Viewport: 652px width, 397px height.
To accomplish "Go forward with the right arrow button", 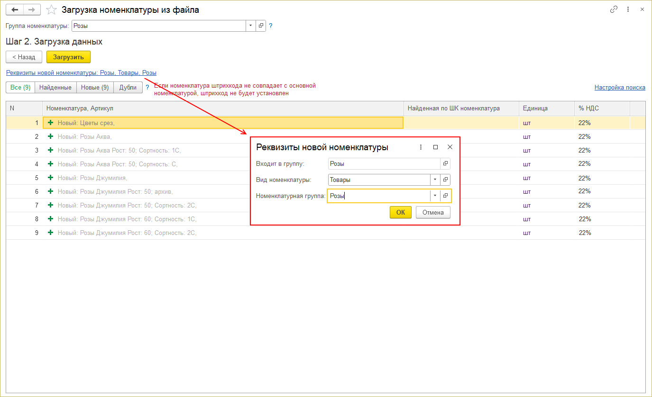I will pos(32,9).
